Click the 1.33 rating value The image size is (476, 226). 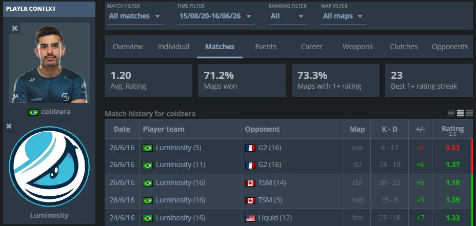[452, 218]
